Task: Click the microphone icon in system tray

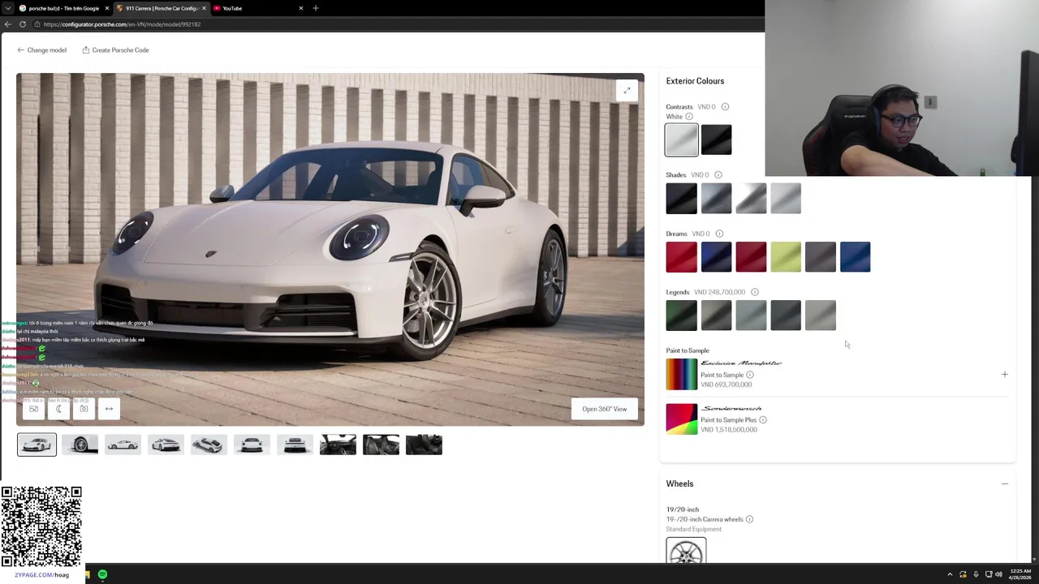Action: point(976,574)
